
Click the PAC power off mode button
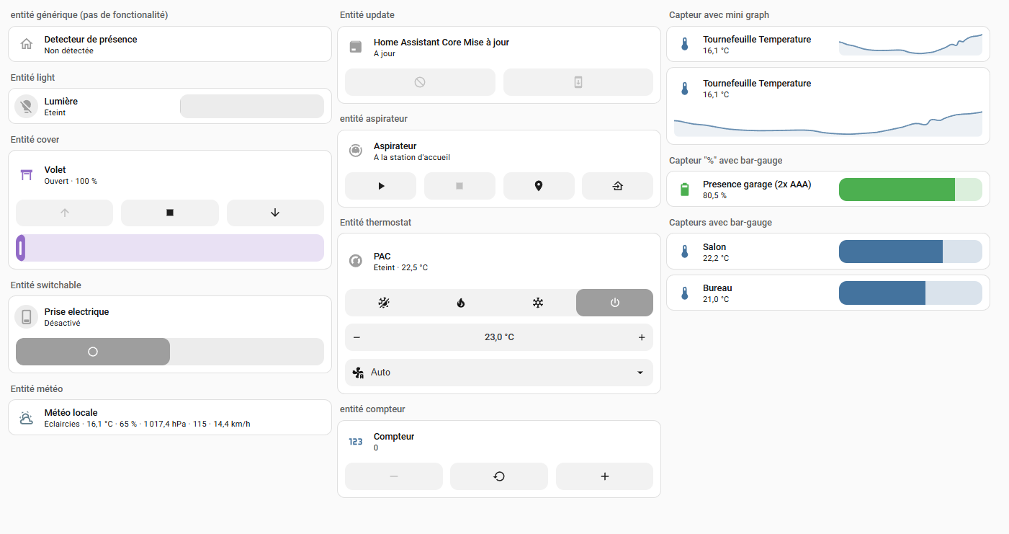[x=614, y=303]
